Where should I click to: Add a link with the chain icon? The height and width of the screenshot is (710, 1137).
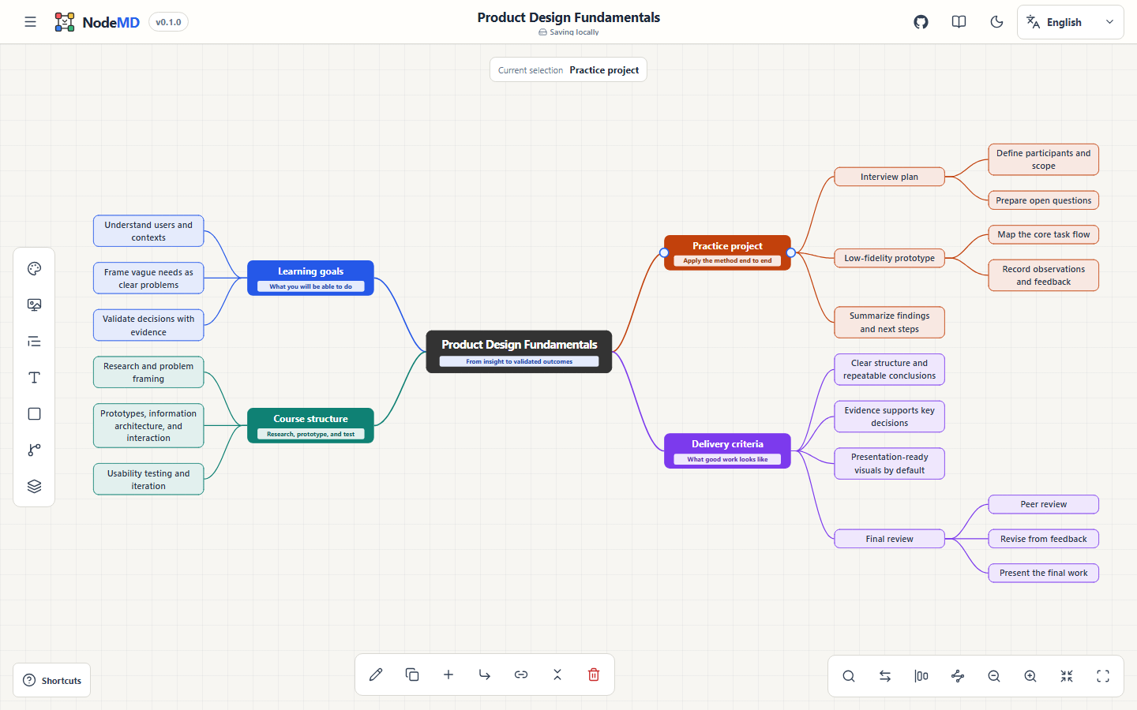click(x=521, y=674)
